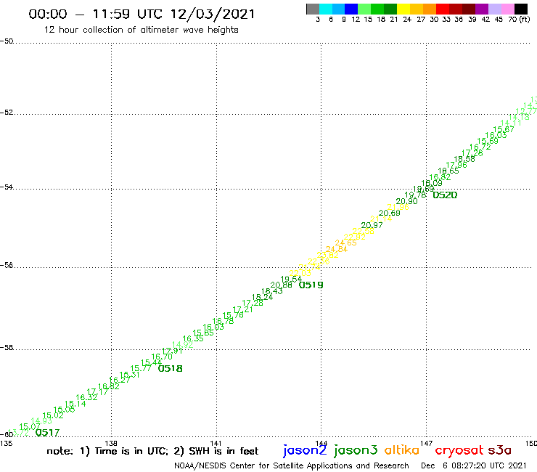Viewport: 537px width, 472px height.
Task: Click the '12 hour collection' subtitle
Action: point(141,30)
